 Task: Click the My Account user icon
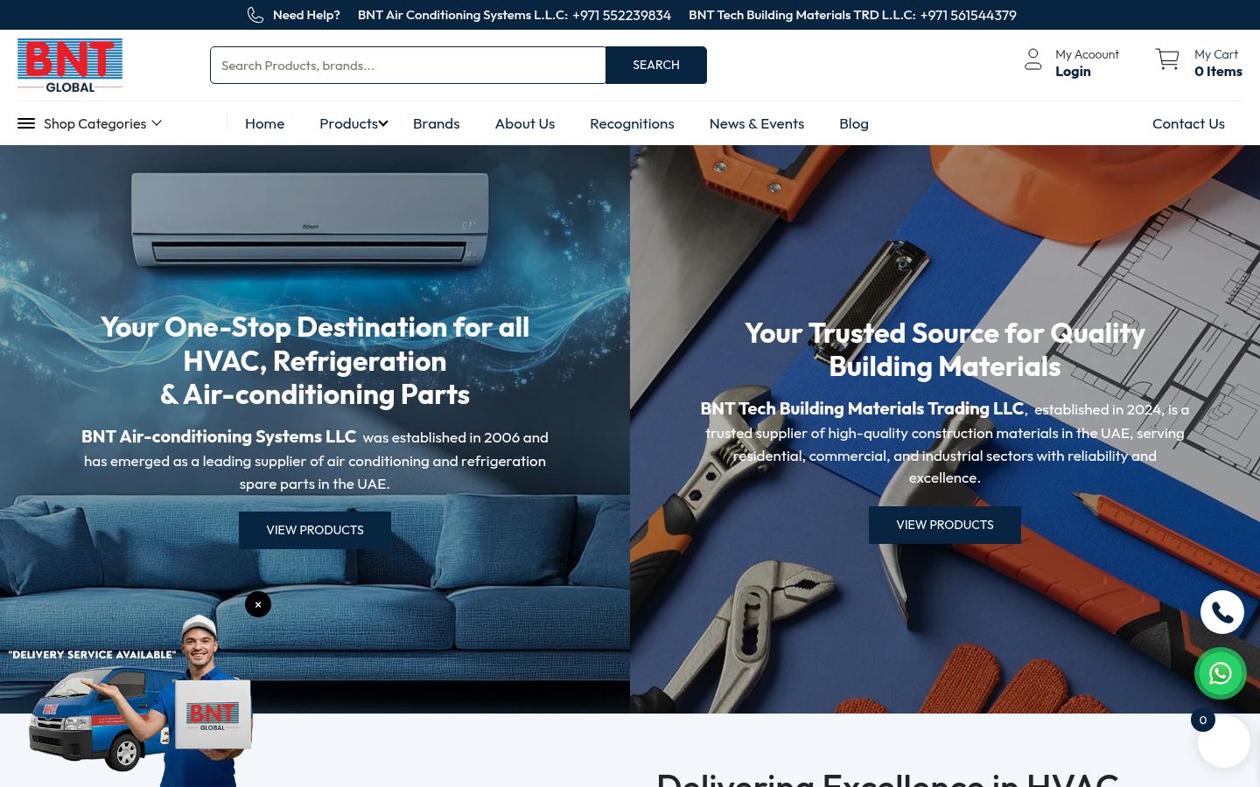1033,59
